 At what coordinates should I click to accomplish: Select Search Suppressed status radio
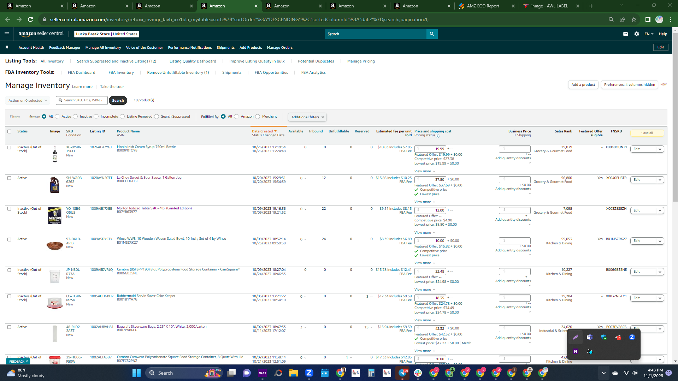point(157,117)
